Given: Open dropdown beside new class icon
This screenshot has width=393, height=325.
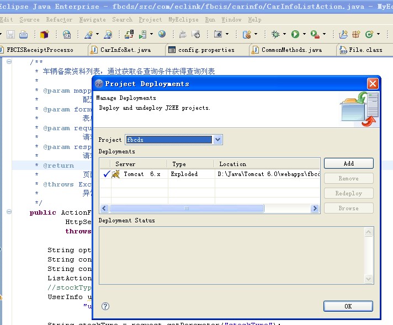Looking at the screenshot, I should (378, 34).
